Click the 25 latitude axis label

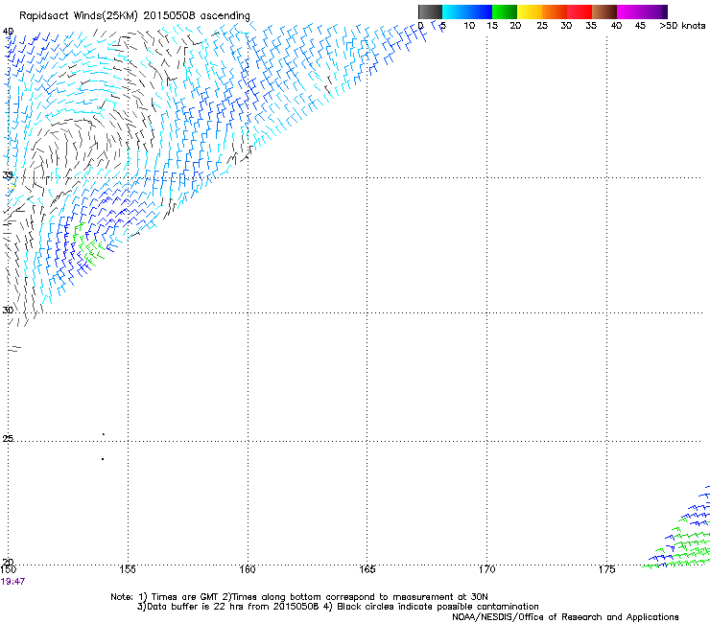pyautogui.click(x=8, y=439)
